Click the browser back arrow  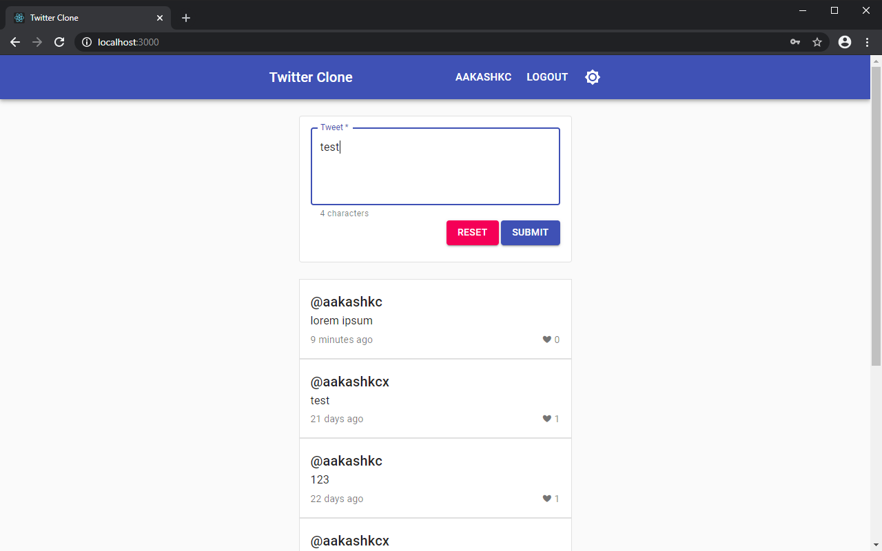pos(15,42)
